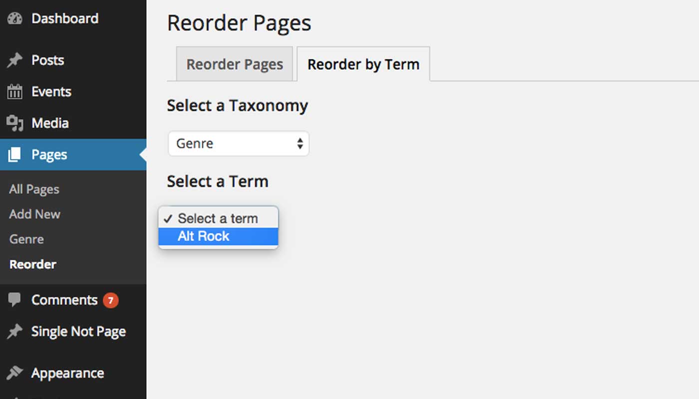Open the Genre sidebar link
Image resolution: width=699 pixels, height=399 pixels.
[x=26, y=239]
